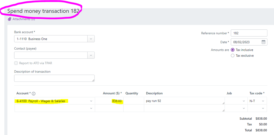The image size is (274, 135).
Task: Click the Account info icon
Action: [x=34, y=93]
